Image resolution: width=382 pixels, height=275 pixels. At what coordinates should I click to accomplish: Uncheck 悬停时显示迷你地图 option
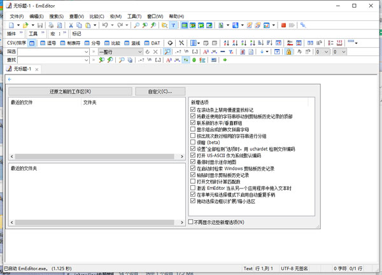tap(194, 162)
